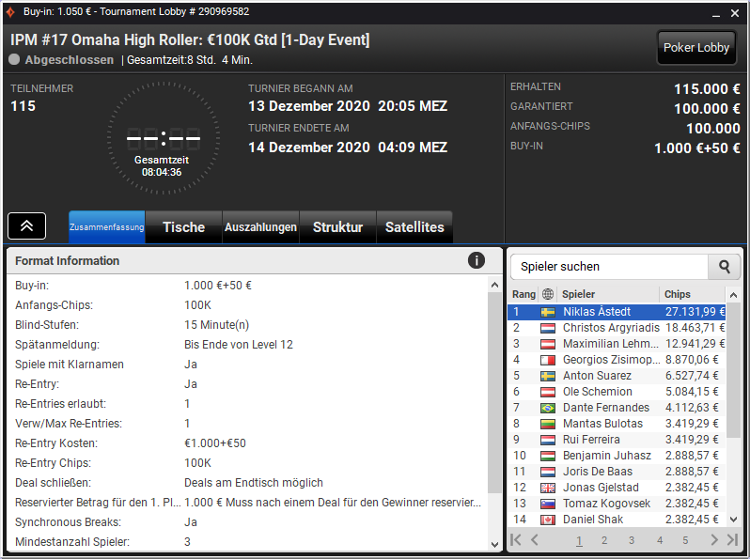Sort by the Chips column header
This screenshot has height=559, width=750.
(693, 294)
